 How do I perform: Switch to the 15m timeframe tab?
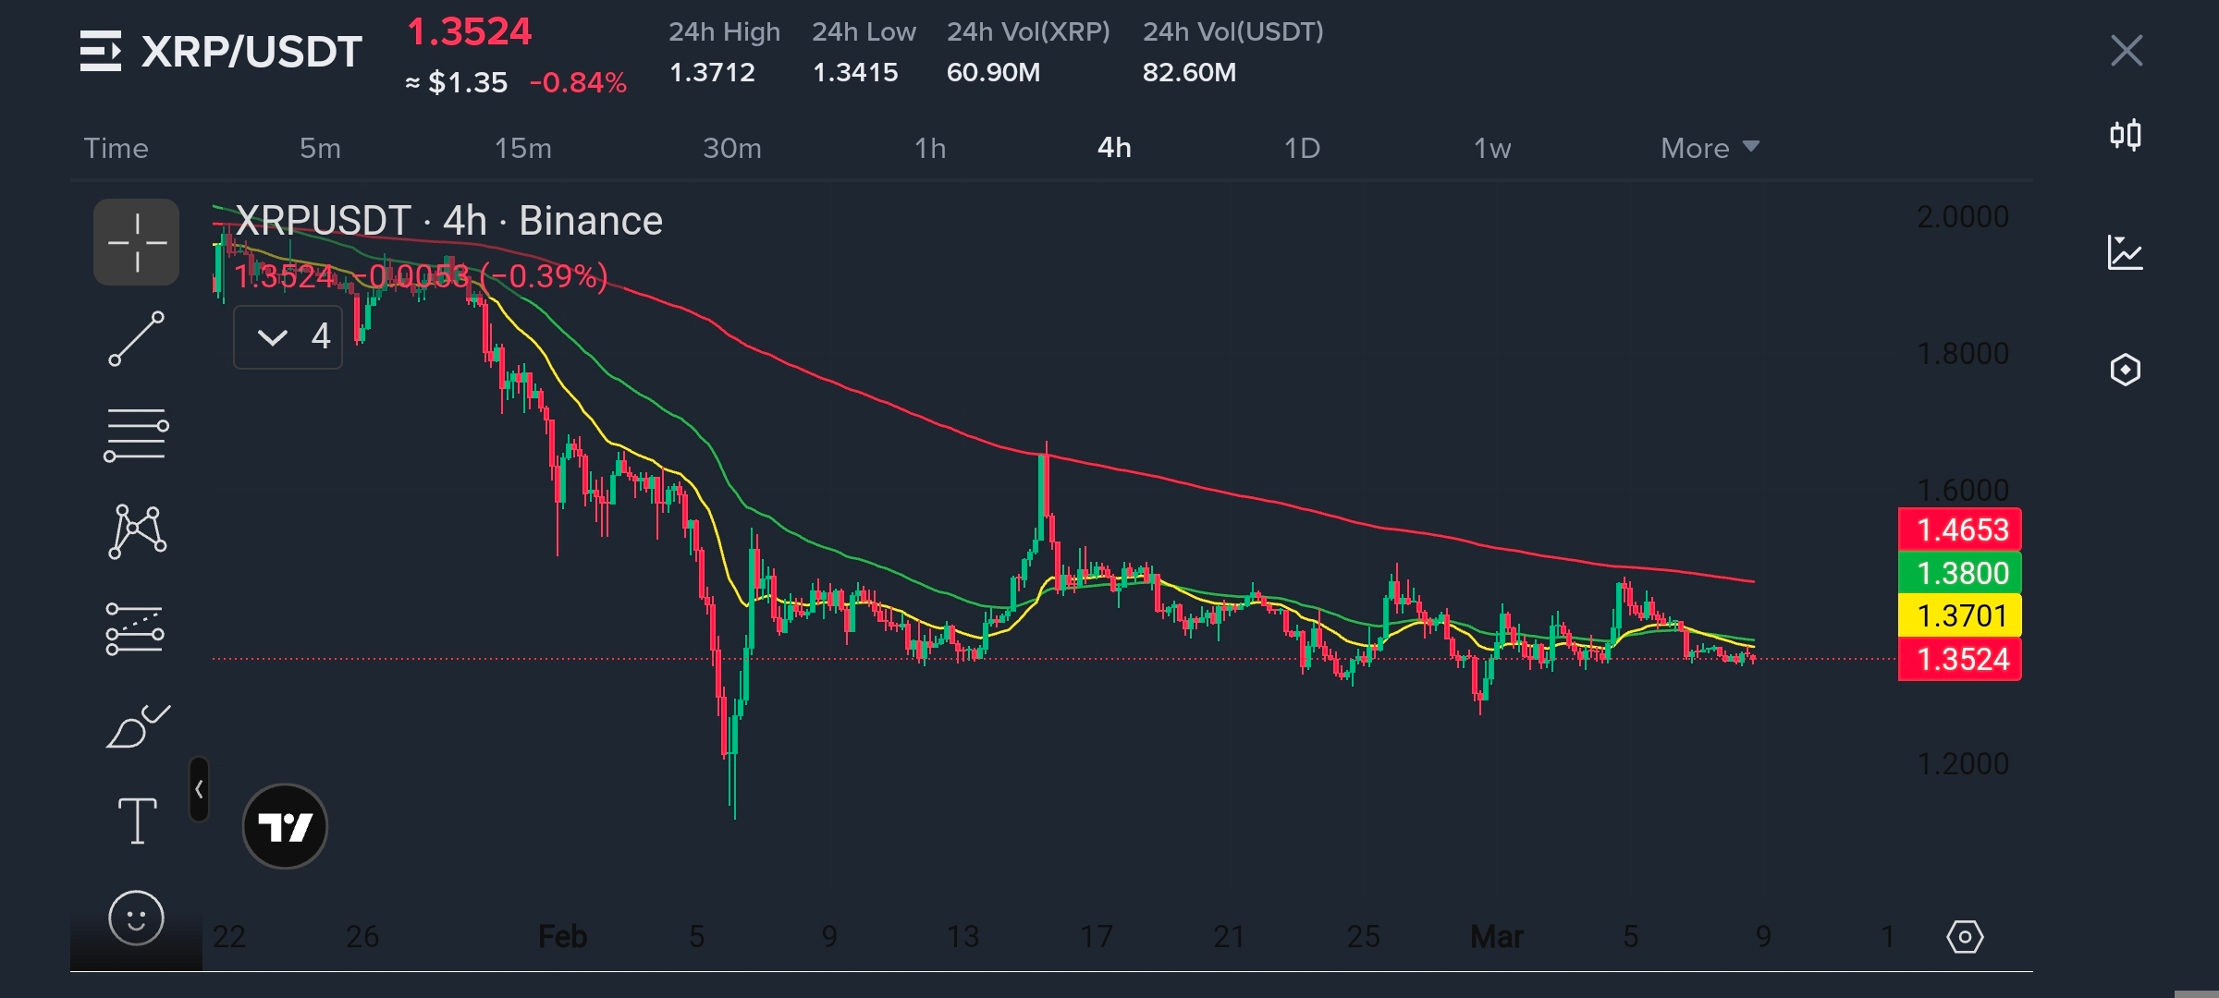(522, 148)
